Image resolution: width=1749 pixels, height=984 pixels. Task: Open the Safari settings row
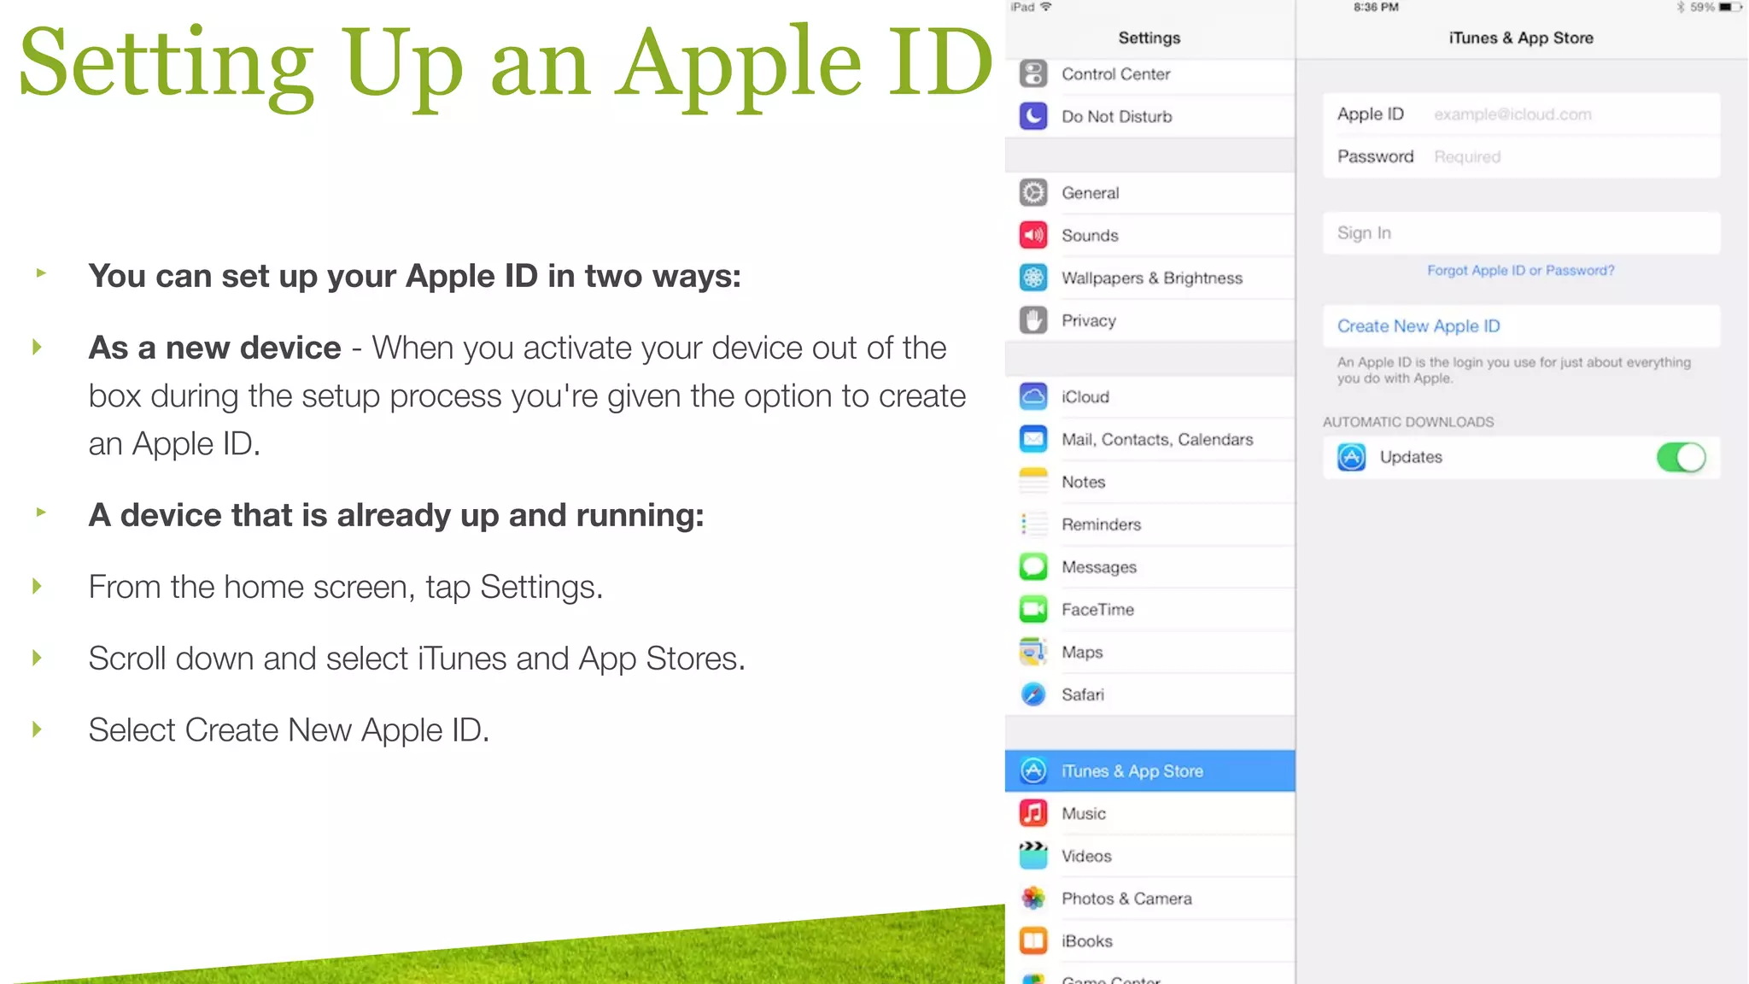(x=1150, y=694)
